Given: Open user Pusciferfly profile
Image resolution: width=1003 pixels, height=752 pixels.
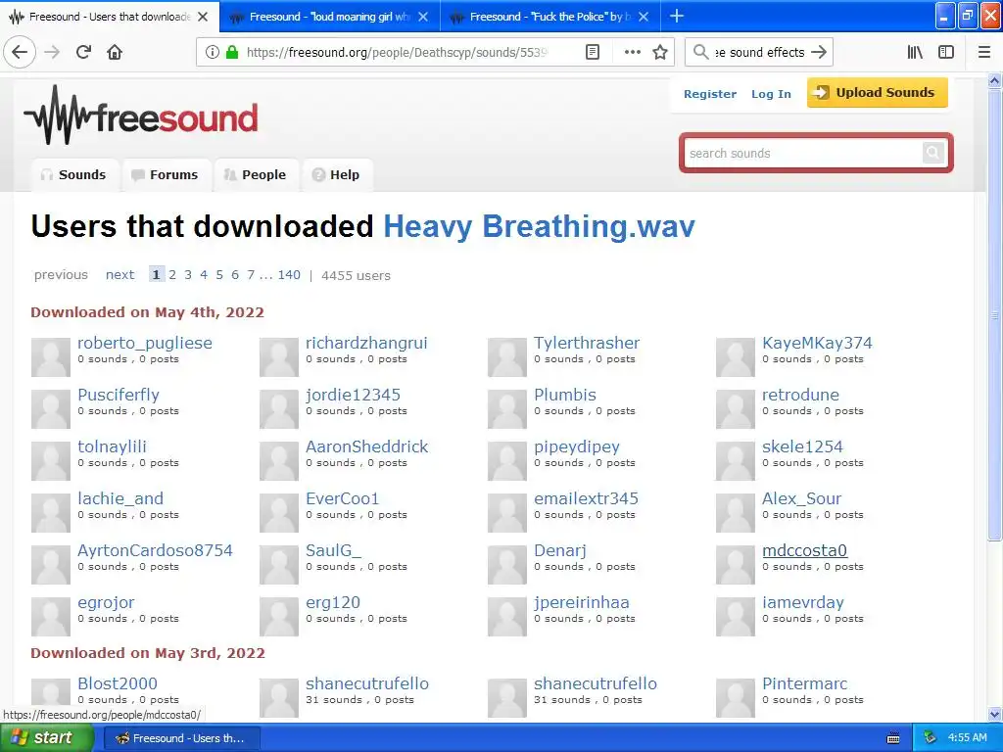Looking at the screenshot, I should [x=119, y=395].
